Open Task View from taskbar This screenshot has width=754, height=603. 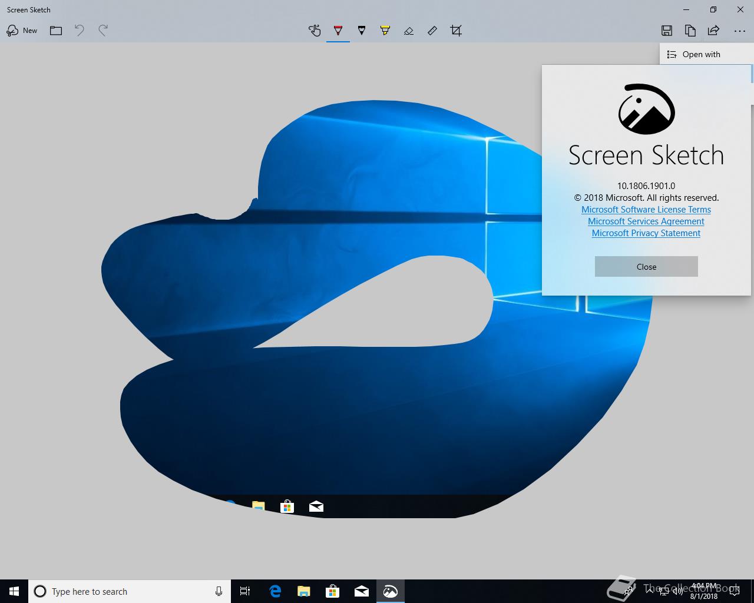[x=245, y=591]
